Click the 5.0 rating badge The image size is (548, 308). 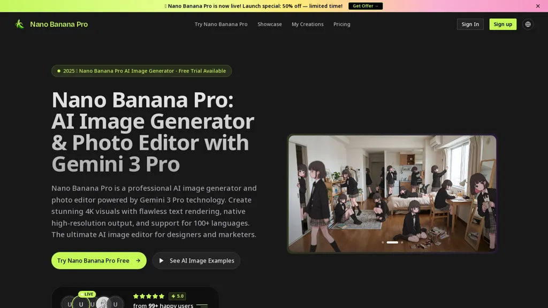tap(177, 296)
